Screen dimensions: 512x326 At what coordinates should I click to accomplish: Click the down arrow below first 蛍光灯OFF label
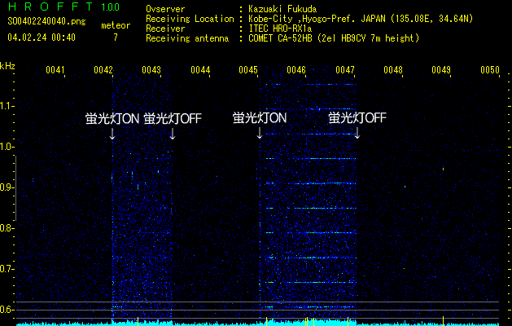pyautogui.click(x=172, y=134)
